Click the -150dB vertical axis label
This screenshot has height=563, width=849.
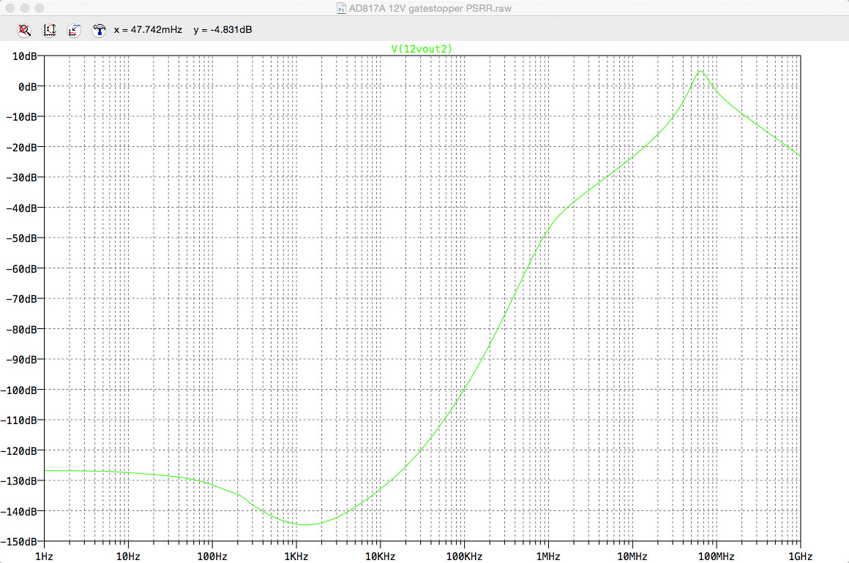coord(19,541)
